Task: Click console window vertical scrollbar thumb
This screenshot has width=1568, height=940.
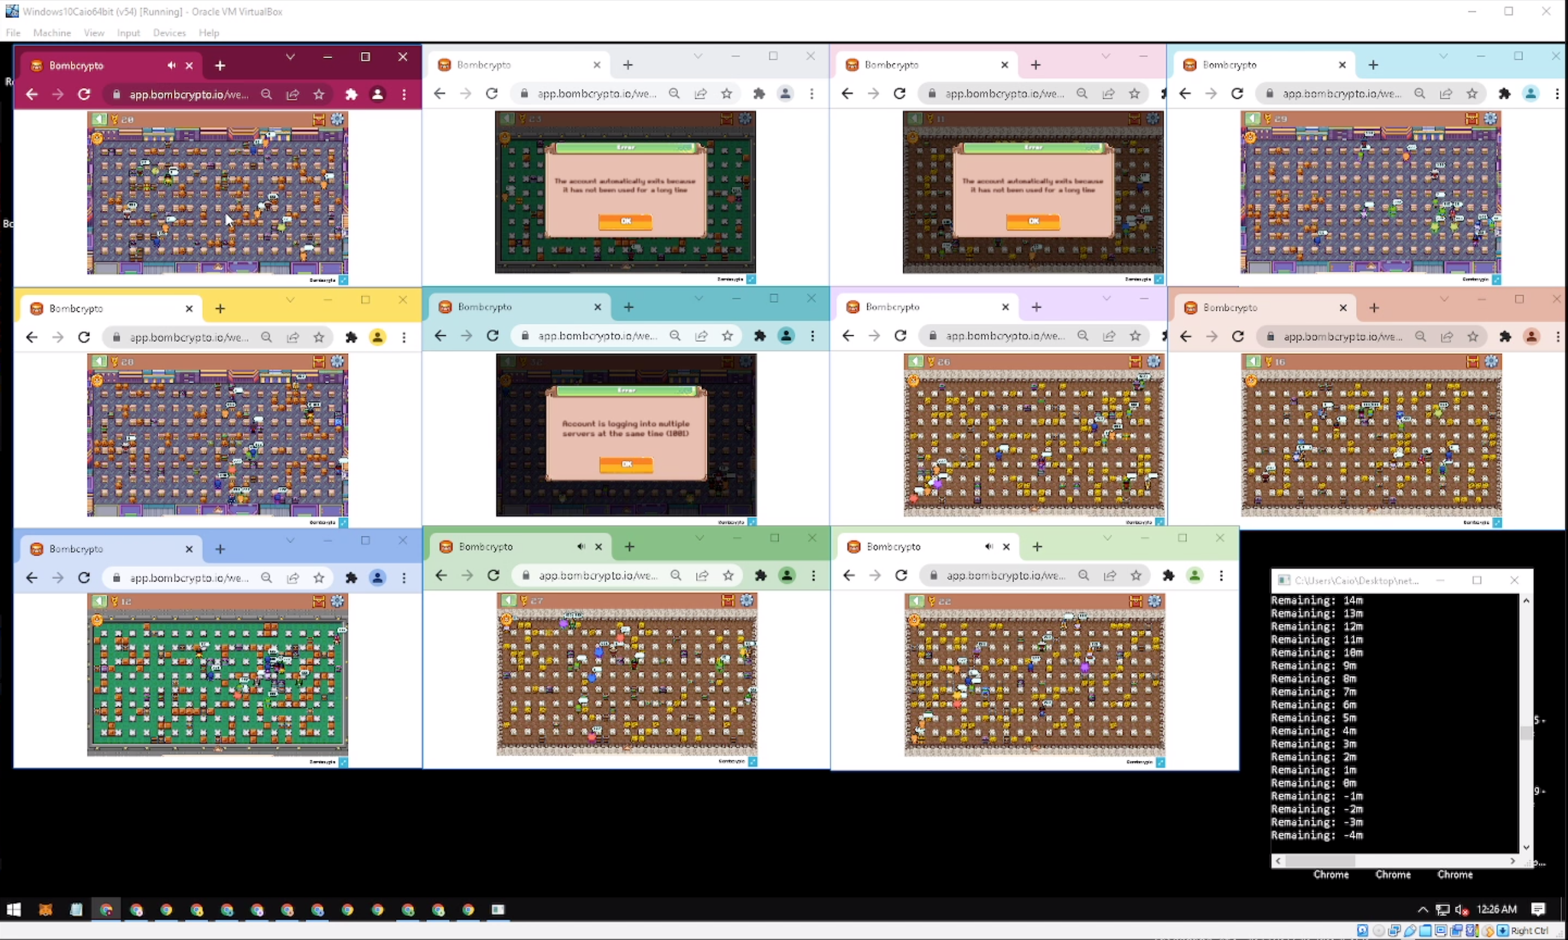Action: tap(1526, 733)
